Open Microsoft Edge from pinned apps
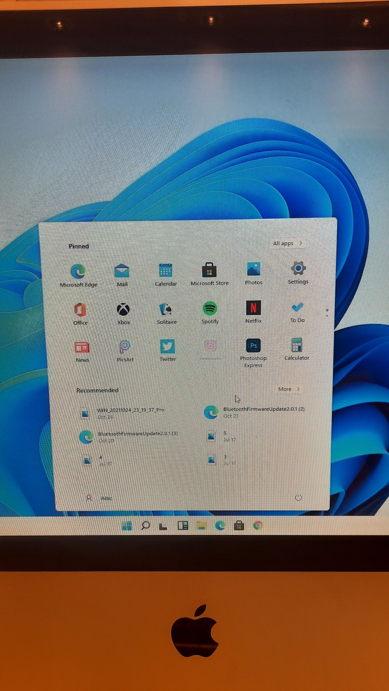Viewport: 389px width, 691px height. coord(78,275)
